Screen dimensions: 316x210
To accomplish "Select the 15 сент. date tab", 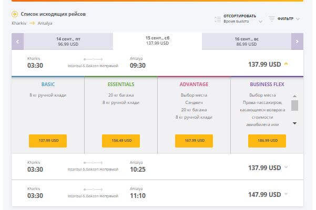I will (x=157, y=41).
